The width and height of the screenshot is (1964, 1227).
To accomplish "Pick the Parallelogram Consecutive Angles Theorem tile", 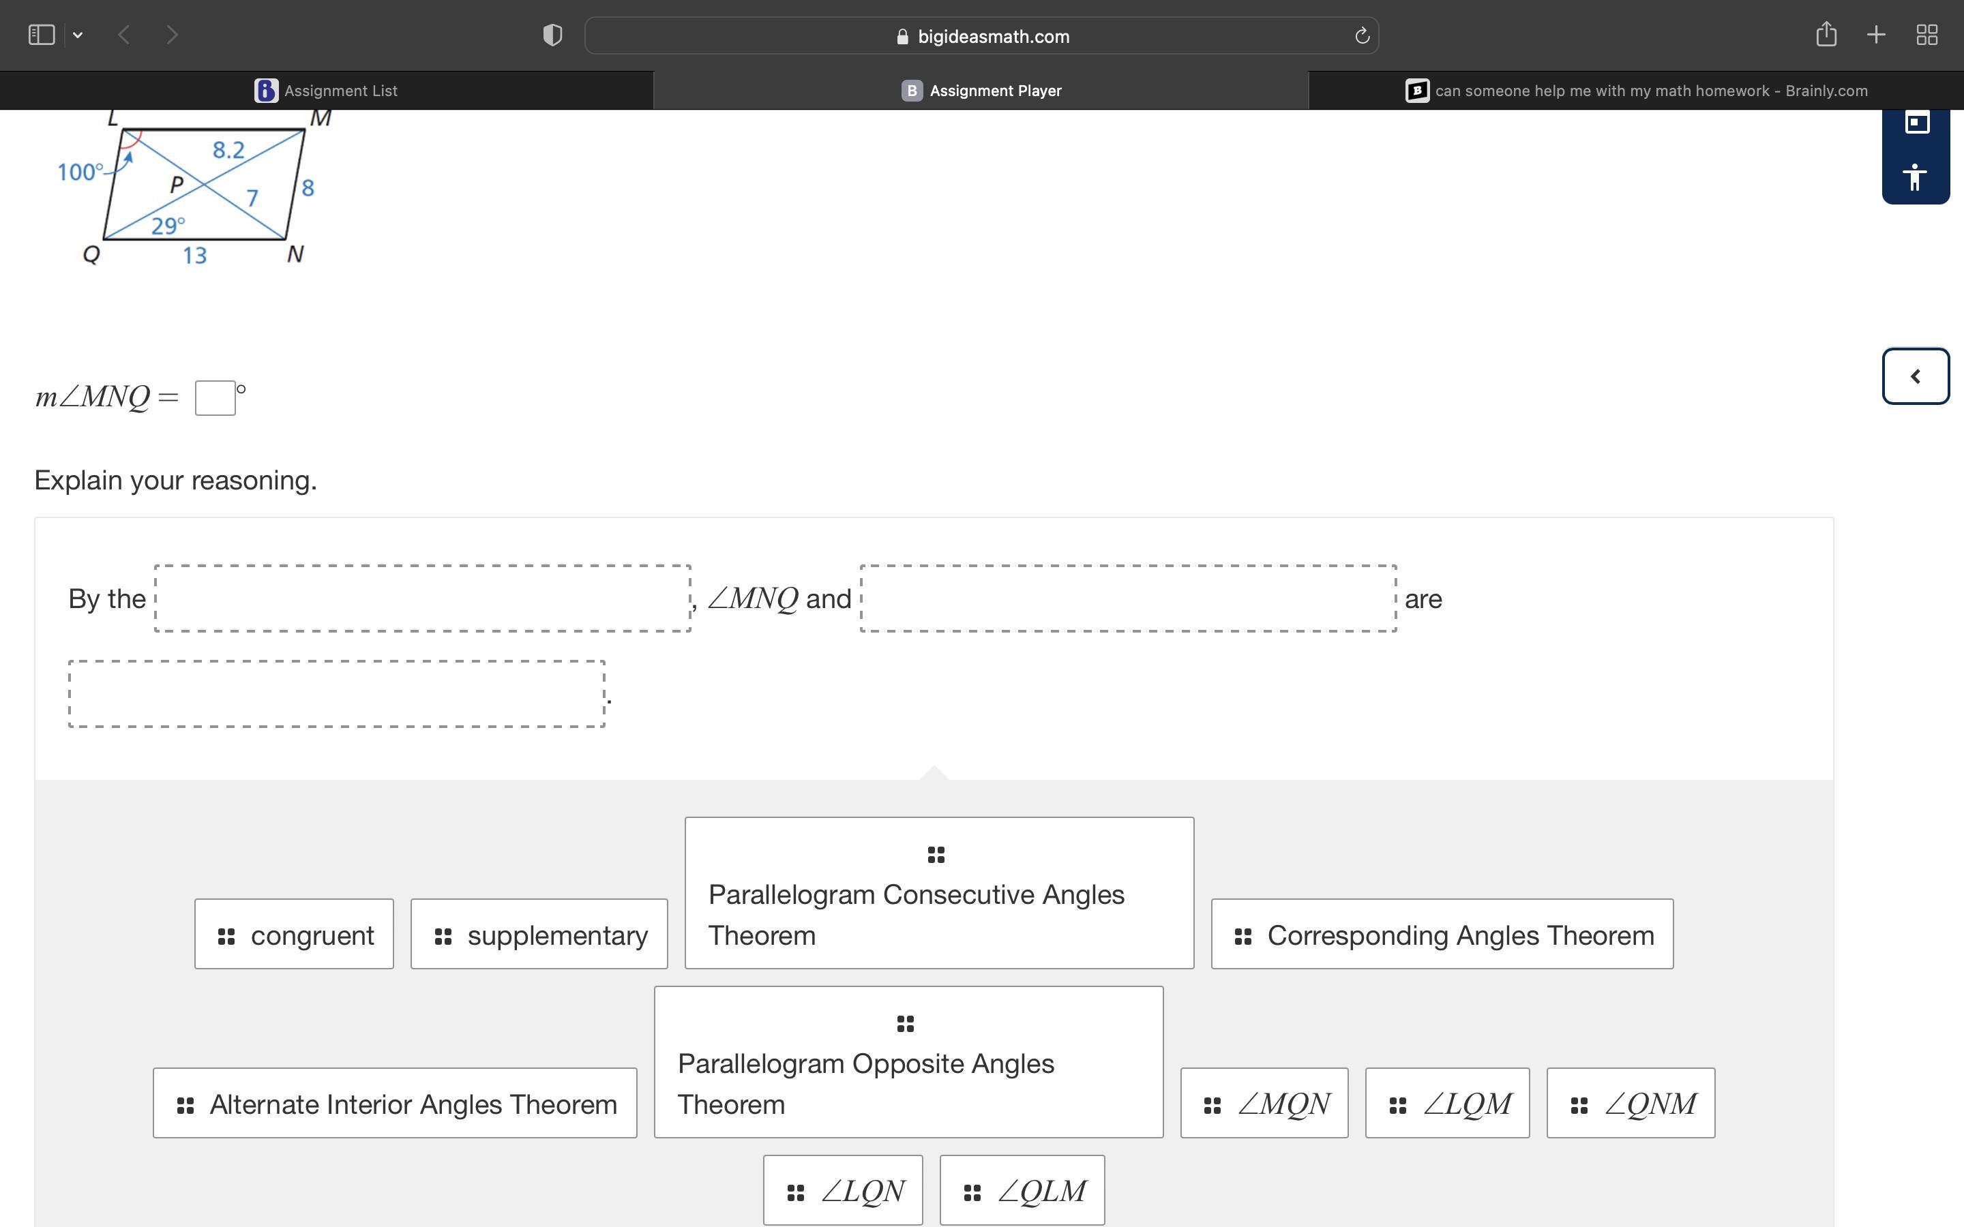I will coord(939,894).
